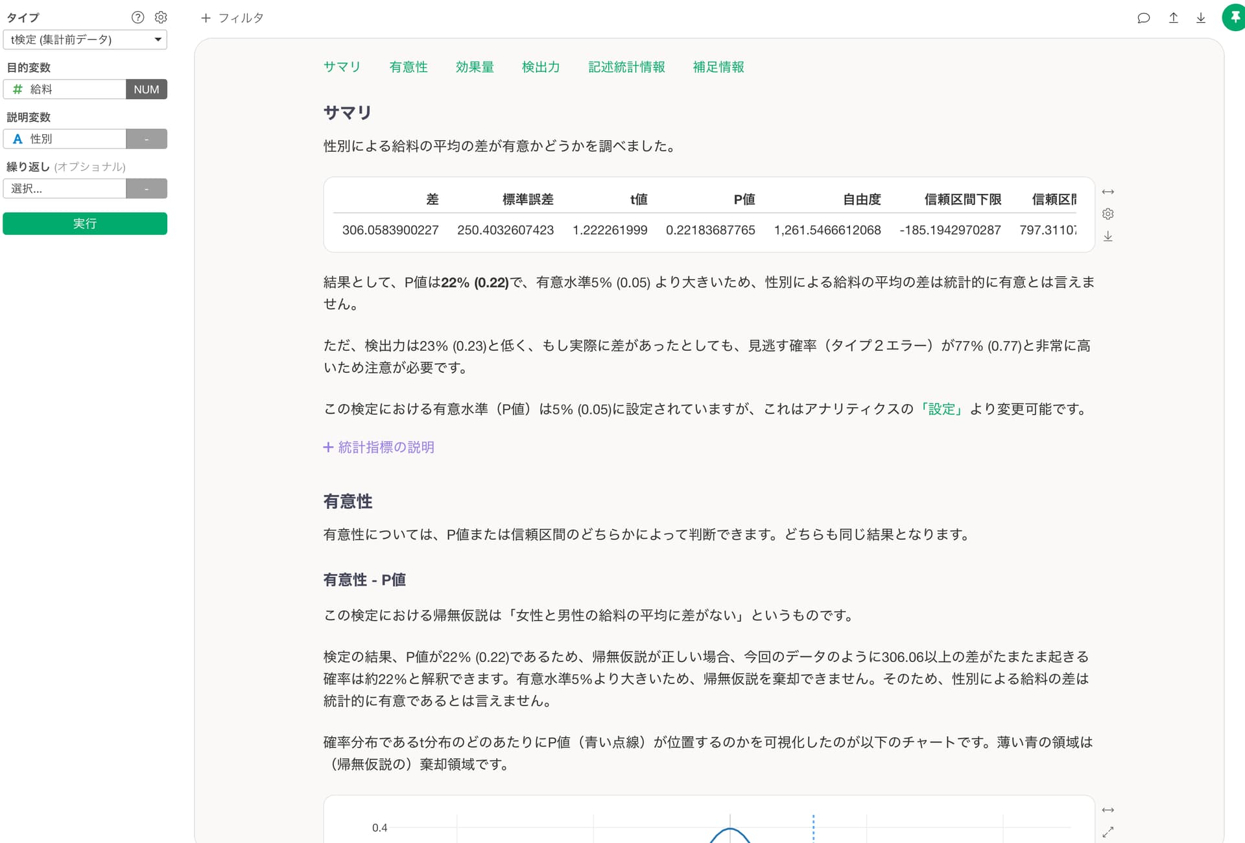
Task: Download the summary table with arrow icon
Action: (1108, 236)
